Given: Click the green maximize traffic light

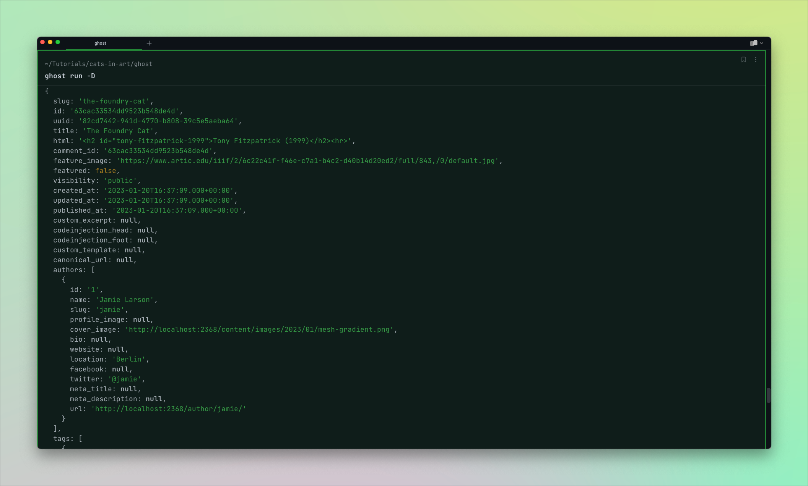Looking at the screenshot, I should click(58, 42).
